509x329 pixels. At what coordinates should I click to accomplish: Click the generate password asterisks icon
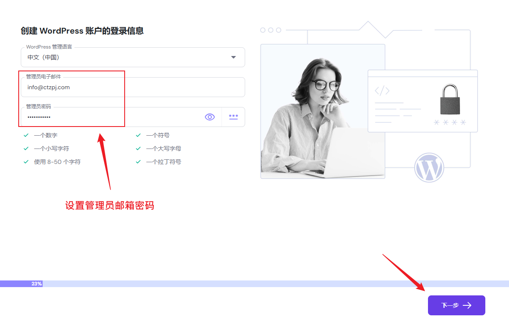233,117
